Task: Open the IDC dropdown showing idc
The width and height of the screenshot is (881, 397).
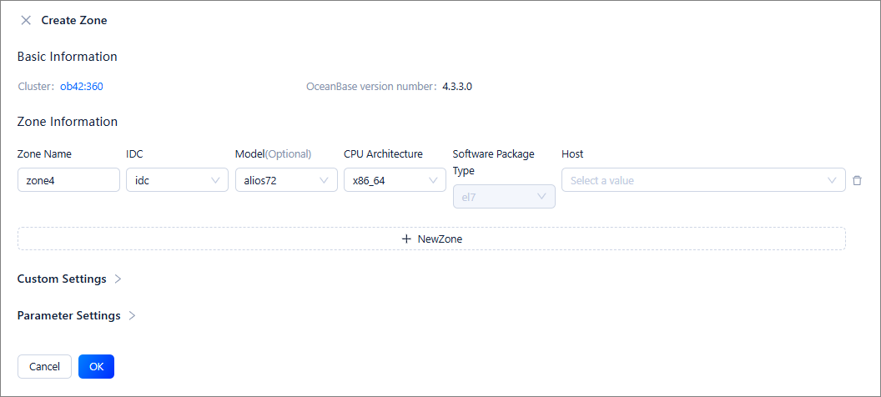Action: click(167, 180)
